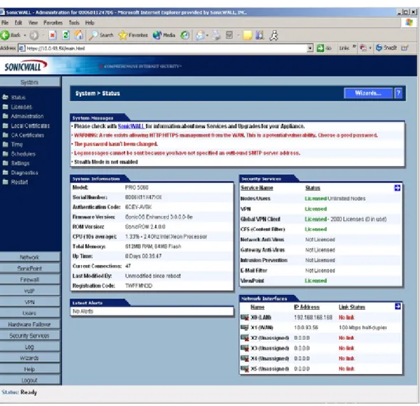
Task: Click the browser address URL field
Action: coord(166,48)
